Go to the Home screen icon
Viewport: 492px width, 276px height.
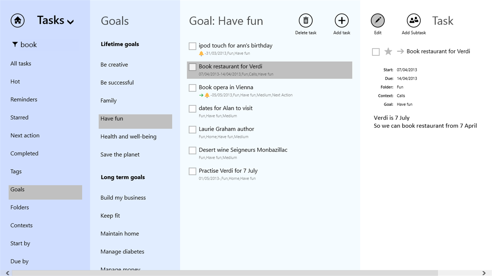[x=18, y=21]
